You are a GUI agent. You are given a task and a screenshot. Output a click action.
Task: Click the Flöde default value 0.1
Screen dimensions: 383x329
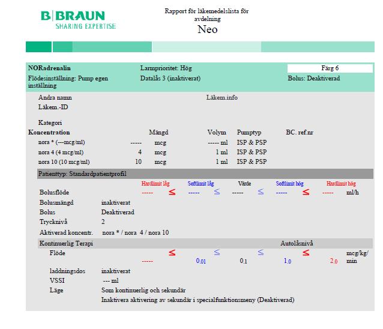click(243, 261)
